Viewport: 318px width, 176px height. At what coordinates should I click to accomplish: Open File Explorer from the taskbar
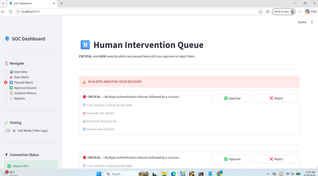164,174
